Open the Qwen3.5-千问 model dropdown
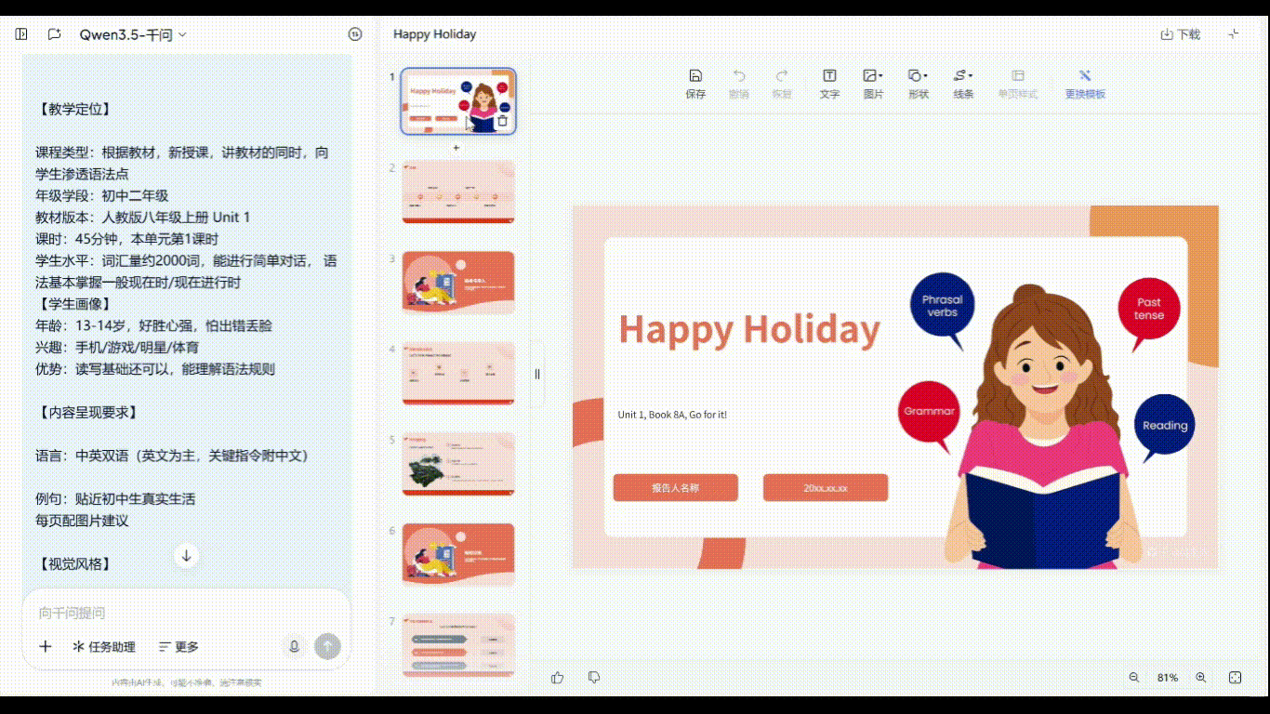Screen dimensions: 1270x714 click(133, 34)
